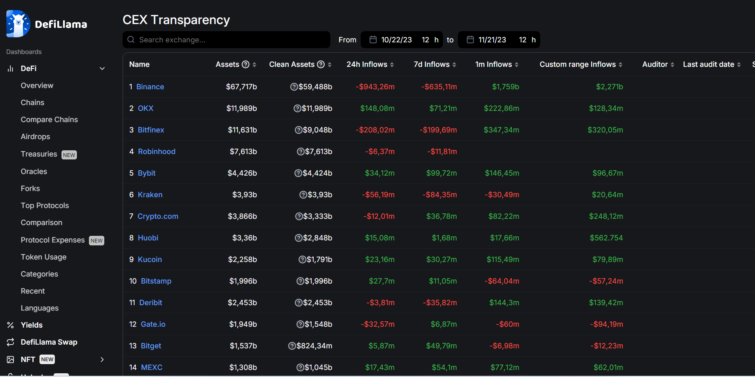
Task: Sort by 24h Inflows arrows
Action: click(x=392, y=65)
